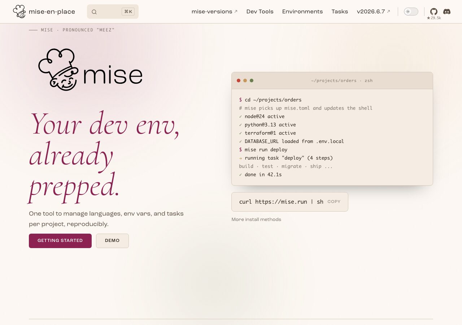Open More install methods link
462x325 pixels.
coord(256,220)
